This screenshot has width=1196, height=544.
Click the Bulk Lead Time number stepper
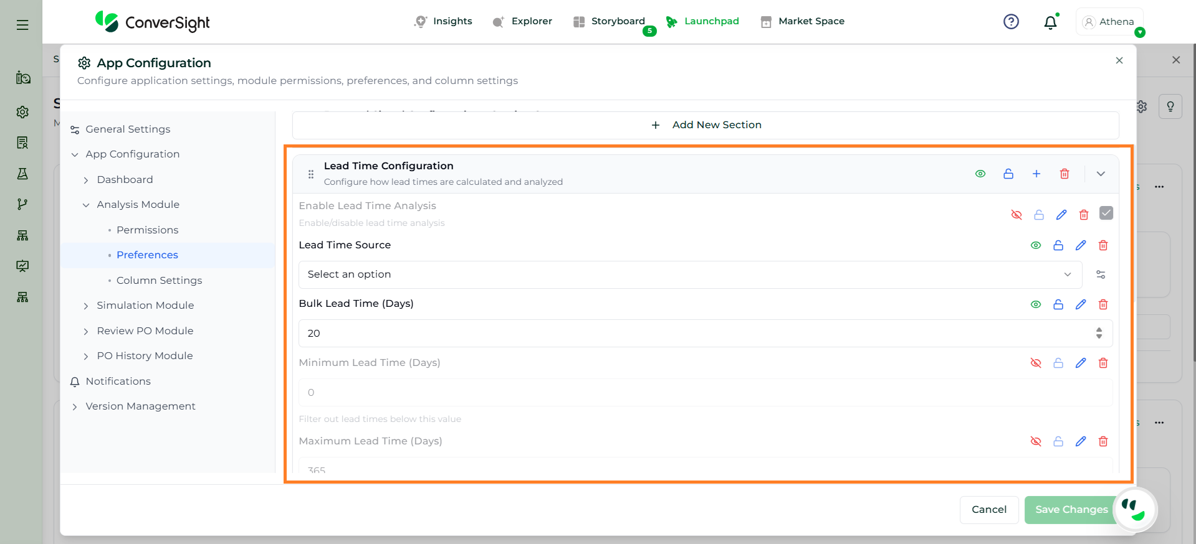(x=1099, y=333)
